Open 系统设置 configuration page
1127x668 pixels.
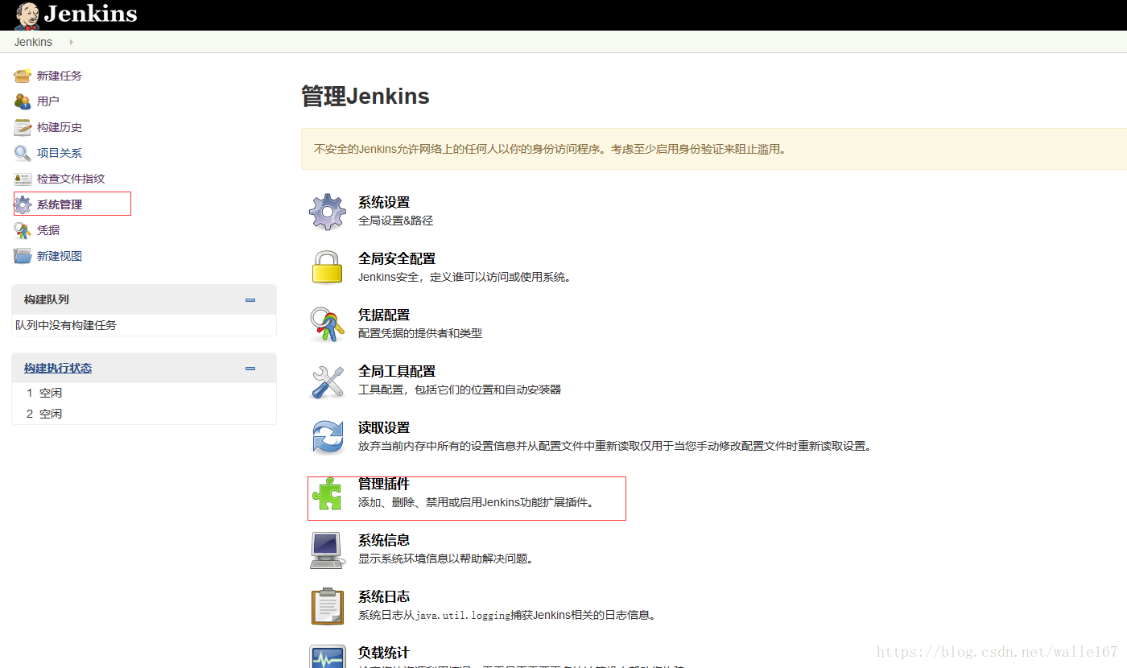384,202
